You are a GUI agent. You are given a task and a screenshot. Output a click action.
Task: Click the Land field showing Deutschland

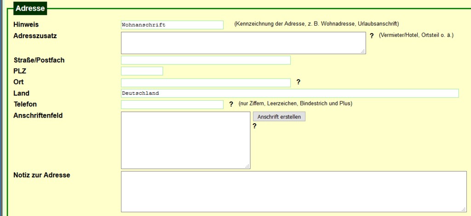[290, 93]
